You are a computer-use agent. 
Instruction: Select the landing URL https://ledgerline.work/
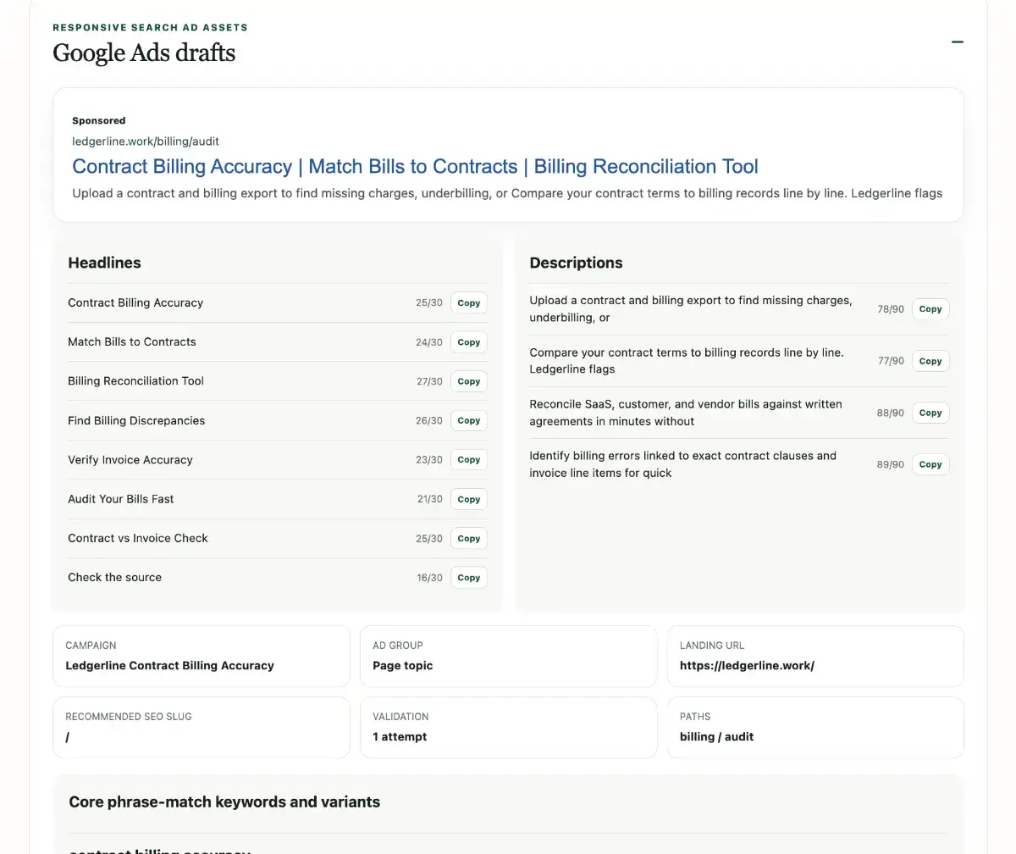[748, 665]
